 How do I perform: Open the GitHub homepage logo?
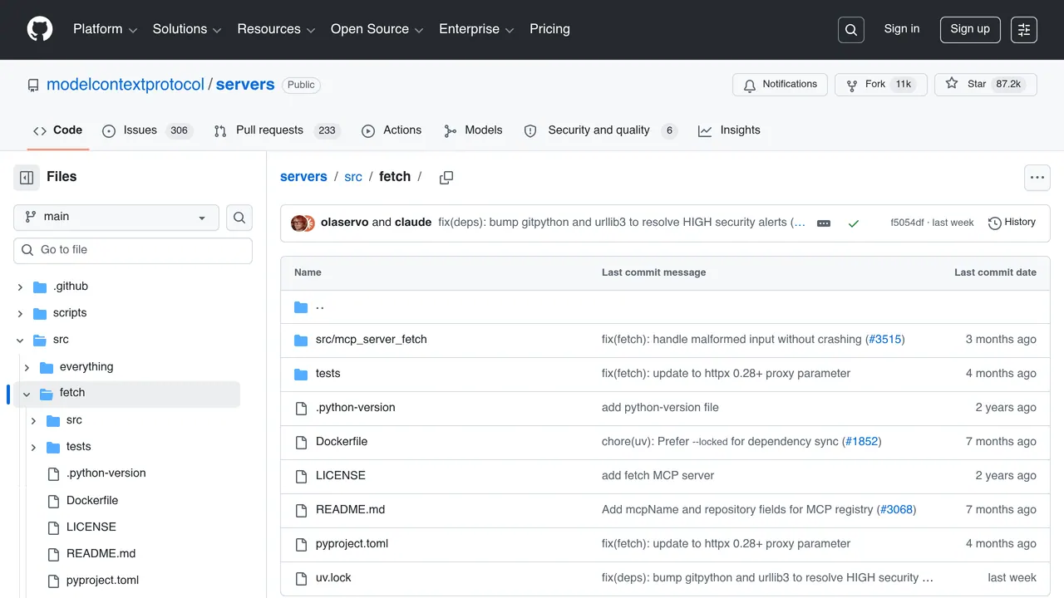[40, 29]
